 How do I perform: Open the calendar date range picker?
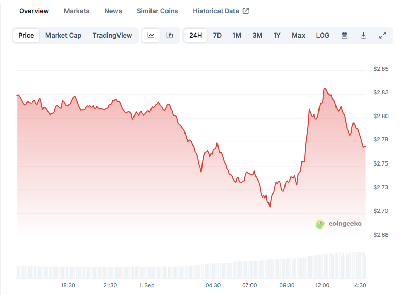click(345, 36)
